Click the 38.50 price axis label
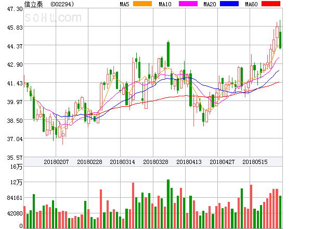 tap(15, 121)
